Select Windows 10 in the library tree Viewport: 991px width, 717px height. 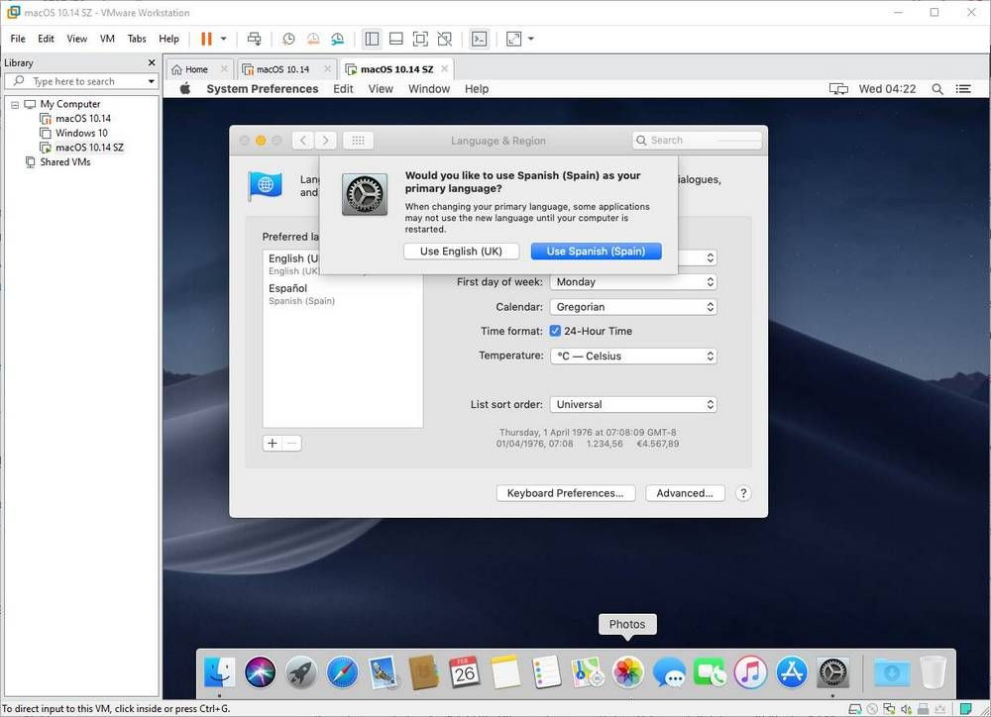point(81,134)
